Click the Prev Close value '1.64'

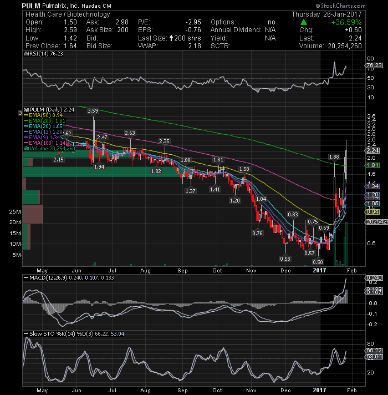click(x=70, y=46)
